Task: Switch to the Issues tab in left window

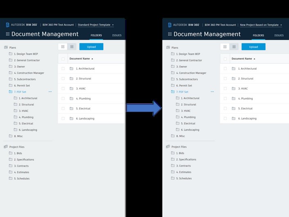Action: (117, 35)
